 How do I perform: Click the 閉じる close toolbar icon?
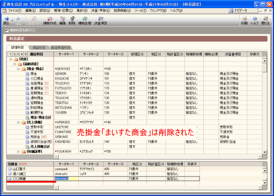pyautogui.click(x=265, y=20)
